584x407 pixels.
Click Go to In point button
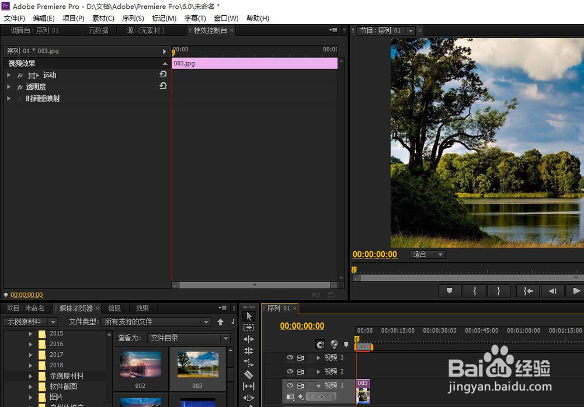tap(528, 291)
